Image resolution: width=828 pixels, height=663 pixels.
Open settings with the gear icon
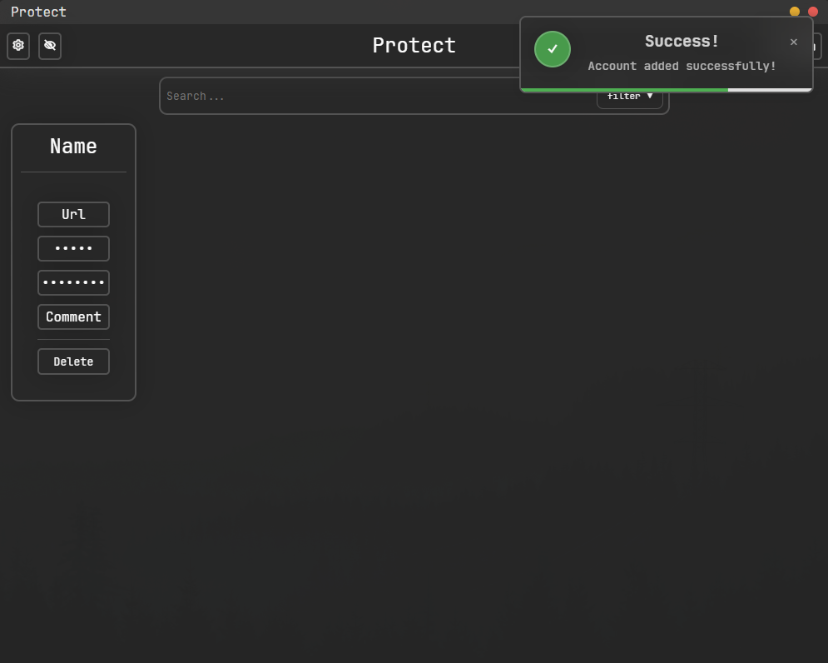[18, 46]
